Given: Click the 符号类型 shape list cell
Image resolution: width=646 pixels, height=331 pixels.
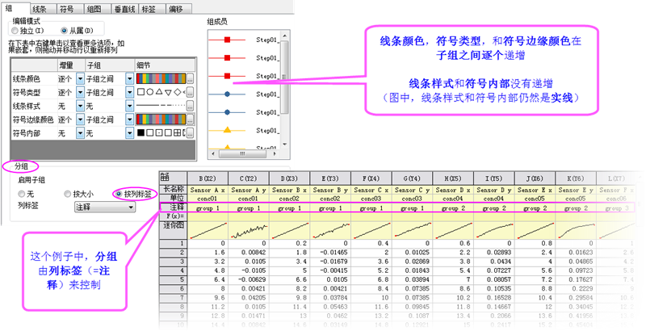Looking at the screenshot, I should 161,92.
